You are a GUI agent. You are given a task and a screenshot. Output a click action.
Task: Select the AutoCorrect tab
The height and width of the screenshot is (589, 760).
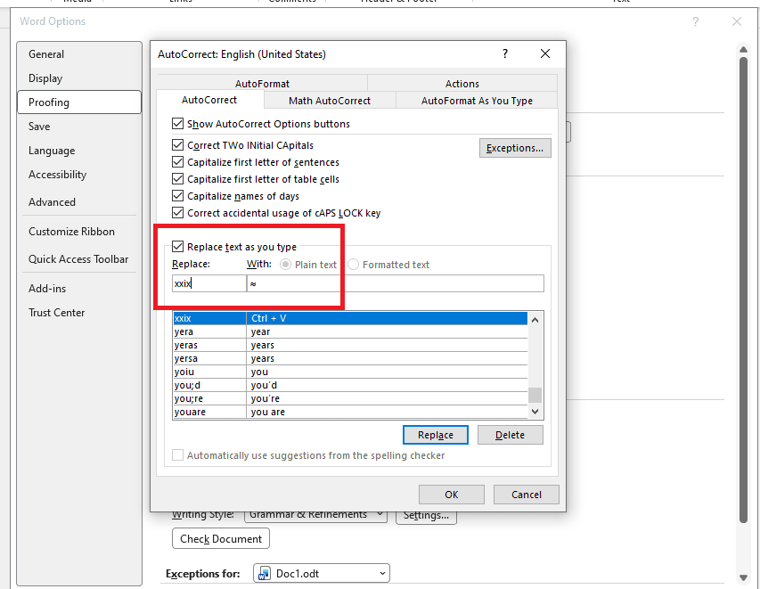pos(209,100)
